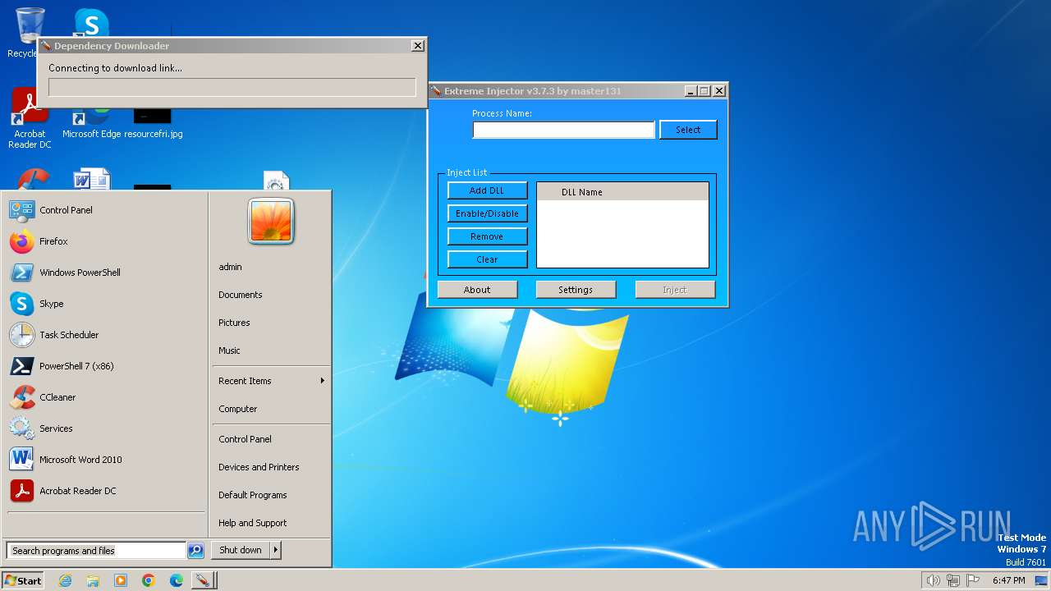Click the search magnifier button in Start menu

point(195,551)
